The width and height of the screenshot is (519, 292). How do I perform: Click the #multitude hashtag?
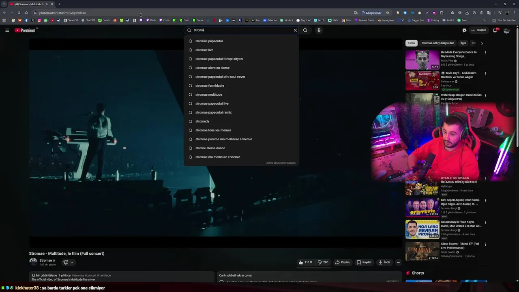tap(104, 275)
